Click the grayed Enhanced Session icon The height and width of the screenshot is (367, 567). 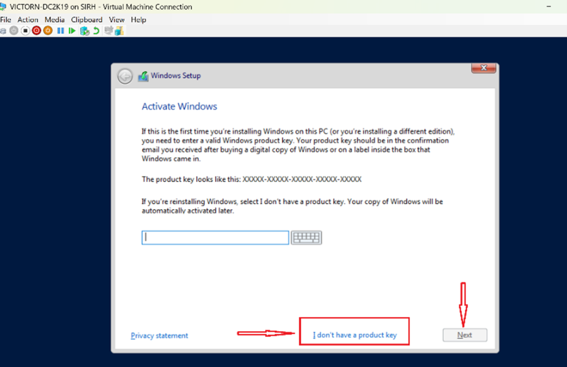(109, 30)
